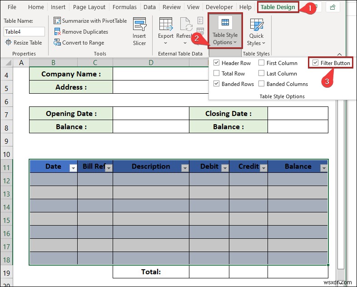Screen dimensions: 357x287
Task: Click the Address label cell
Action: [x=71, y=87]
